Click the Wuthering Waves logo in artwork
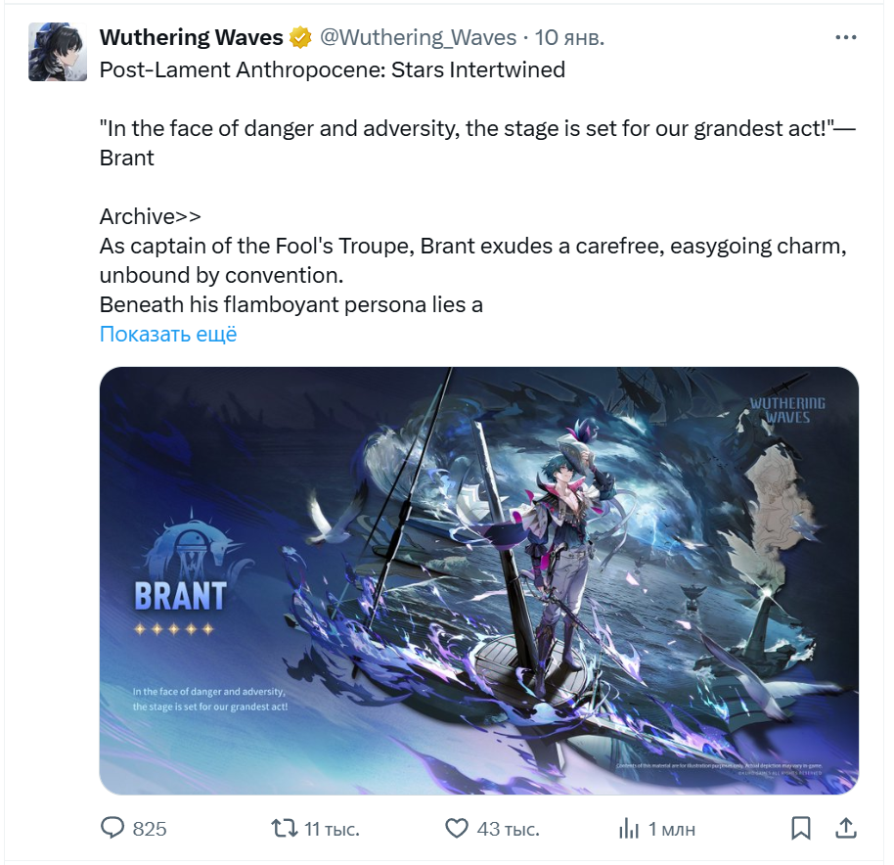 (x=787, y=410)
